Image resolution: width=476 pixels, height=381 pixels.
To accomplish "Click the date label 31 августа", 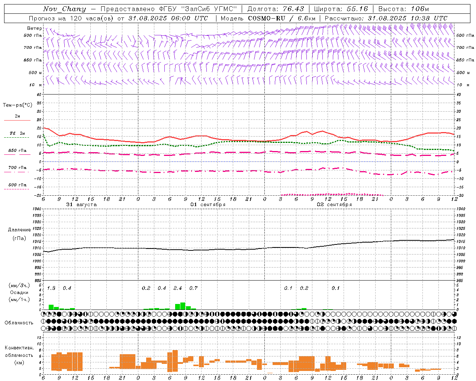I will (81, 205).
